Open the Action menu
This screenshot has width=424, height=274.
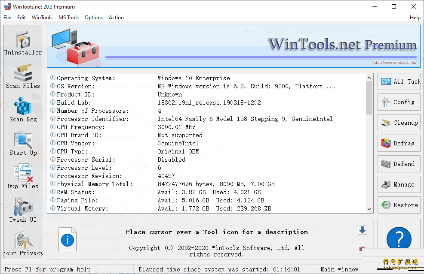(116, 18)
